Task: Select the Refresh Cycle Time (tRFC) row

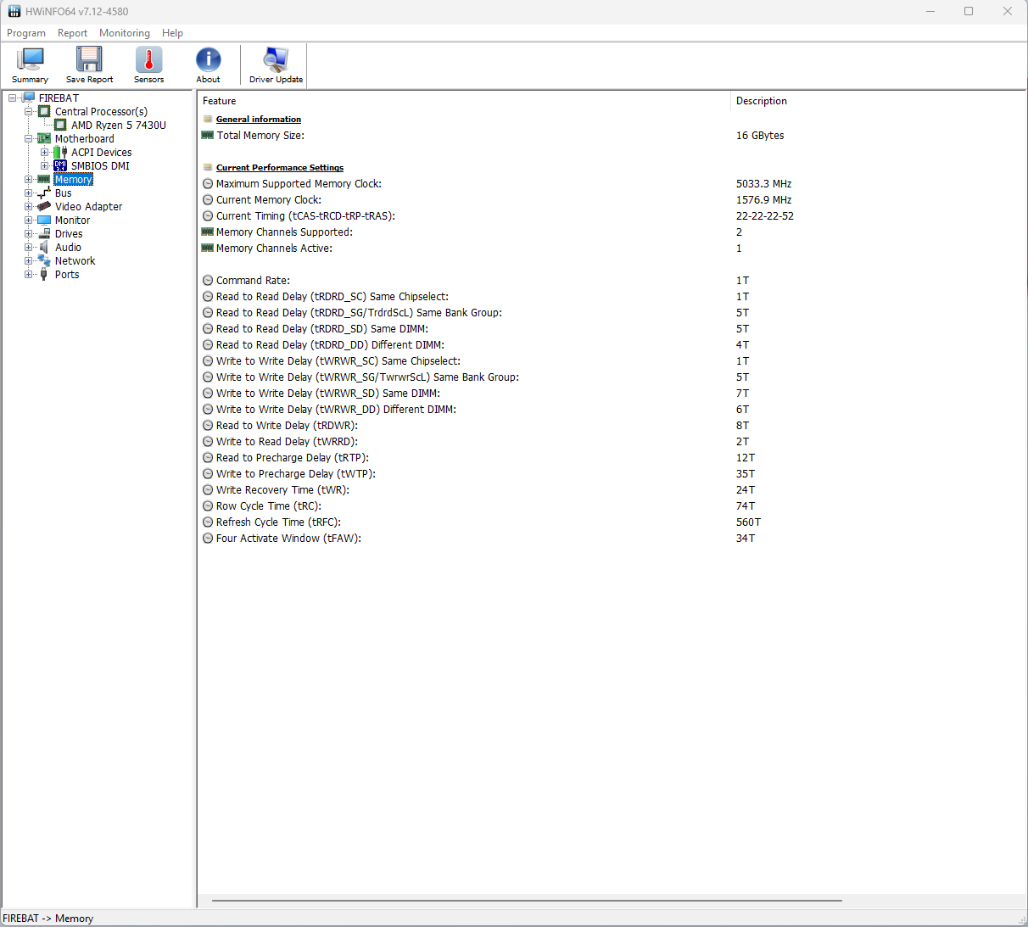Action: [x=612, y=522]
